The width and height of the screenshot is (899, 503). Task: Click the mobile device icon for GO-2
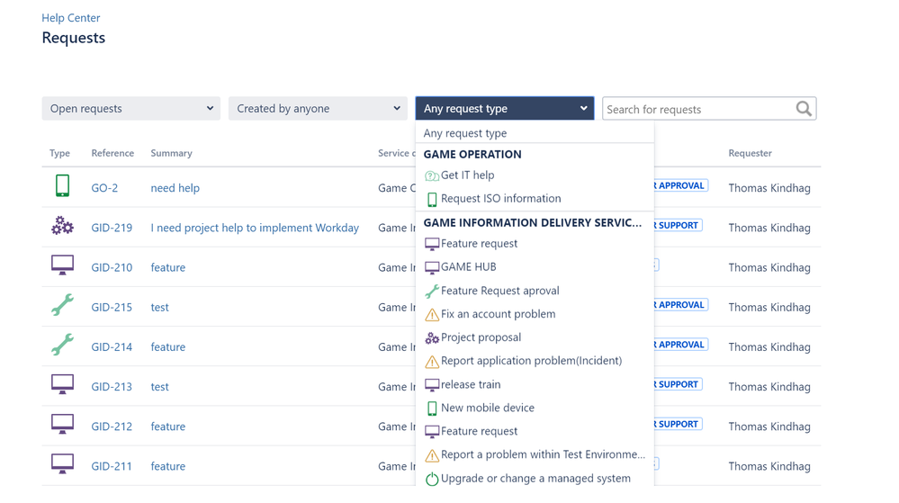click(62, 186)
